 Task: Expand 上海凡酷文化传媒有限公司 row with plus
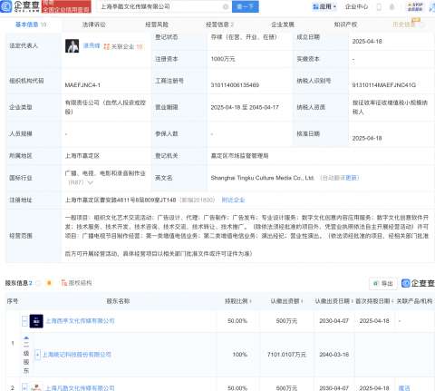pos(24,387)
